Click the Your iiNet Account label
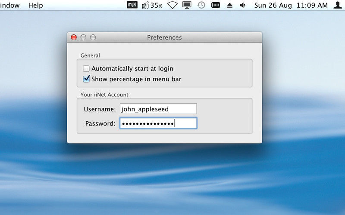Viewport: 345px width, 215px height. pyautogui.click(x=104, y=95)
